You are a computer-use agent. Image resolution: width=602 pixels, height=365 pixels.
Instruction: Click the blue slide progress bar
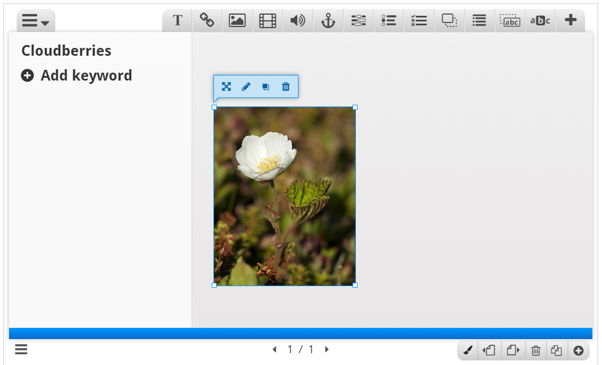click(301, 333)
